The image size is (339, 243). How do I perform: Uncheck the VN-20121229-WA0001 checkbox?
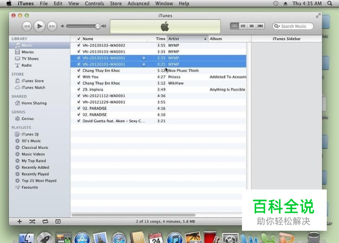click(79, 102)
